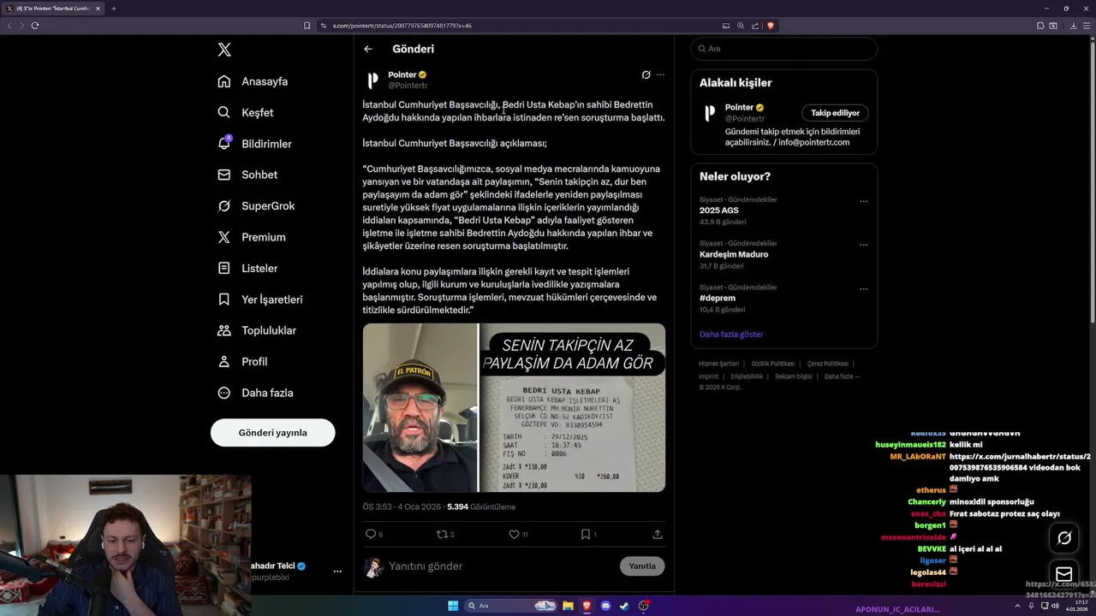Screen dimensions: 1096x616
Task: Click the repost icon under the post
Action: click(x=442, y=534)
